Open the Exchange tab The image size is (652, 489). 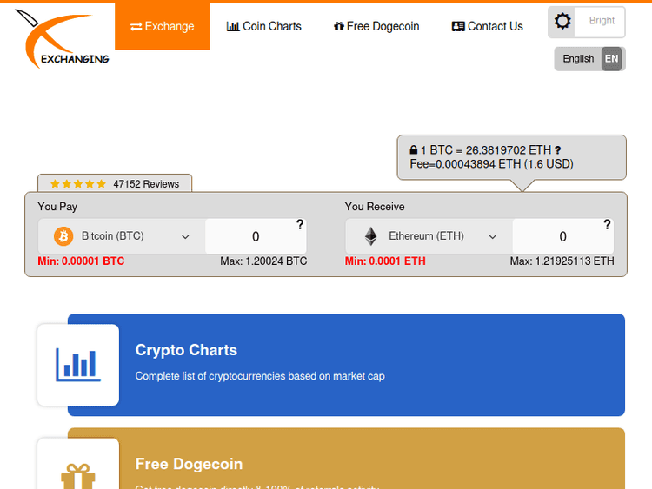click(163, 27)
